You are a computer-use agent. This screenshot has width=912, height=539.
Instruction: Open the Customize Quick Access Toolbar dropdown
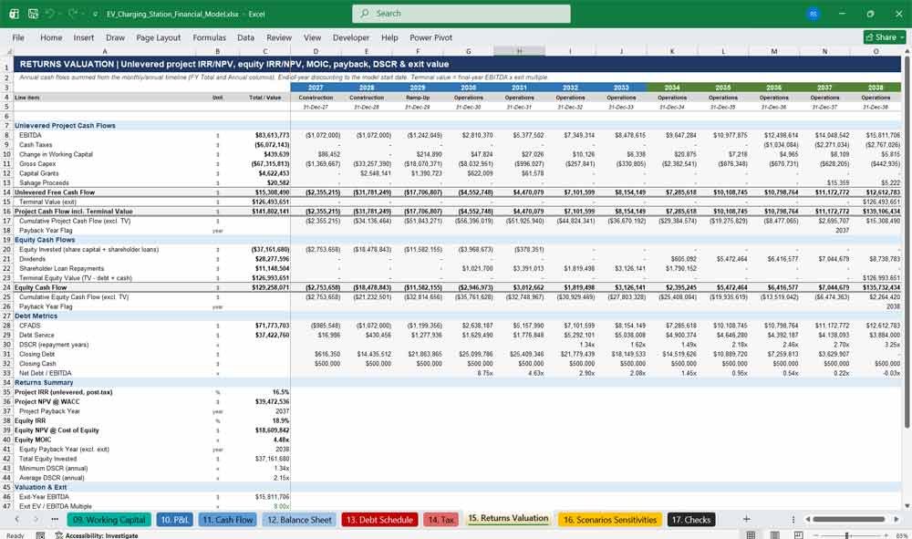coord(96,14)
